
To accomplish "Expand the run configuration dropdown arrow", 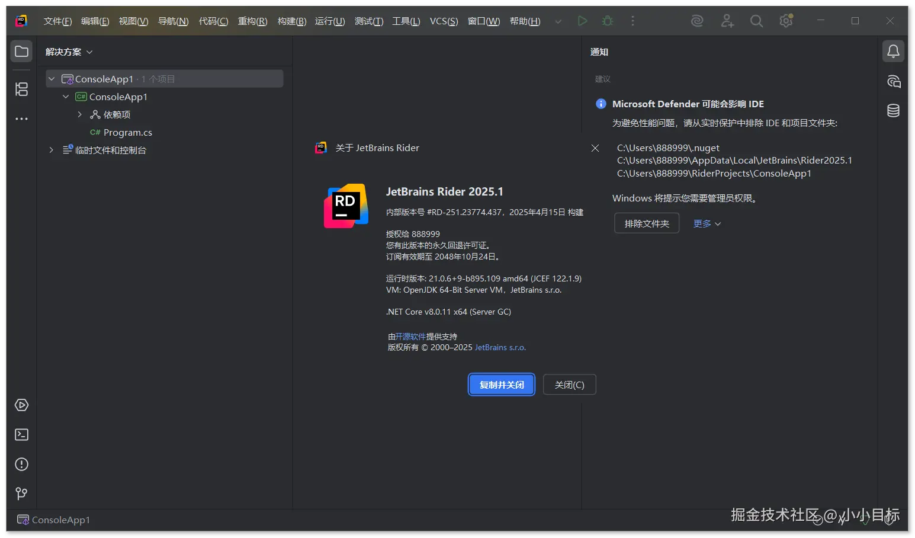I will pos(558,21).
